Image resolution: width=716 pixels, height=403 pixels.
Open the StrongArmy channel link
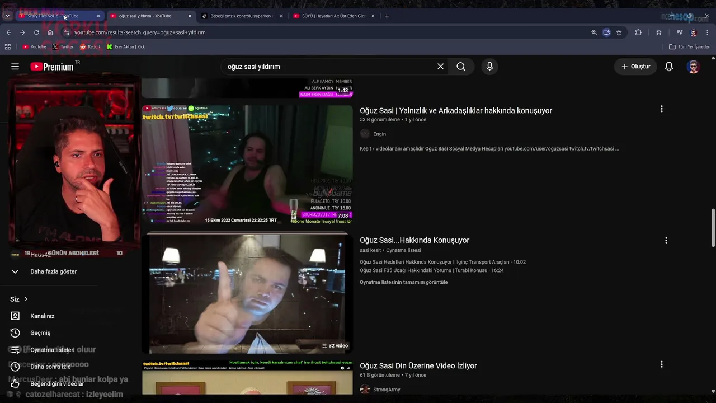coord(387,390)
